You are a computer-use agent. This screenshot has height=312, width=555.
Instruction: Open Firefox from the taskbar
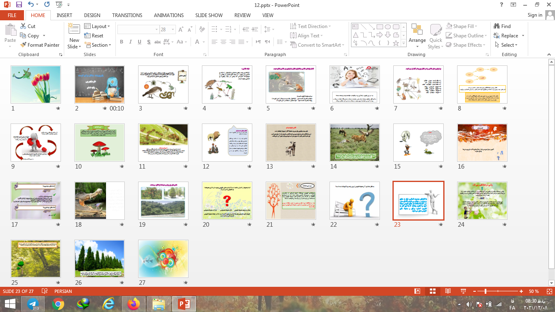click(133, 303)
